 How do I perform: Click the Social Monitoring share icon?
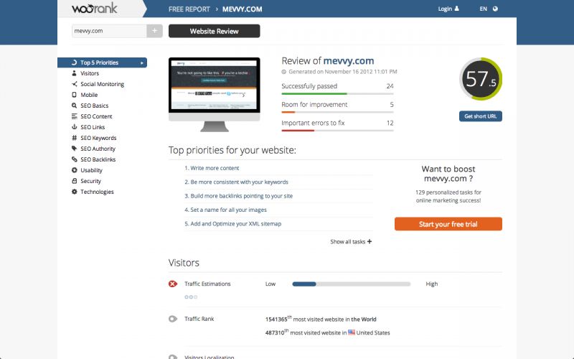tap(75, 84)
